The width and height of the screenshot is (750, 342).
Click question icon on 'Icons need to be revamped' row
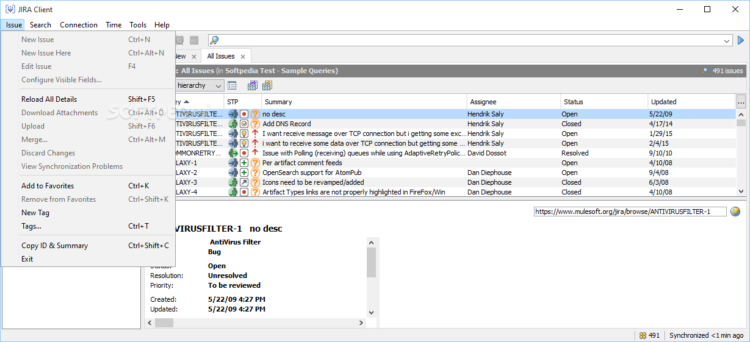255,182
